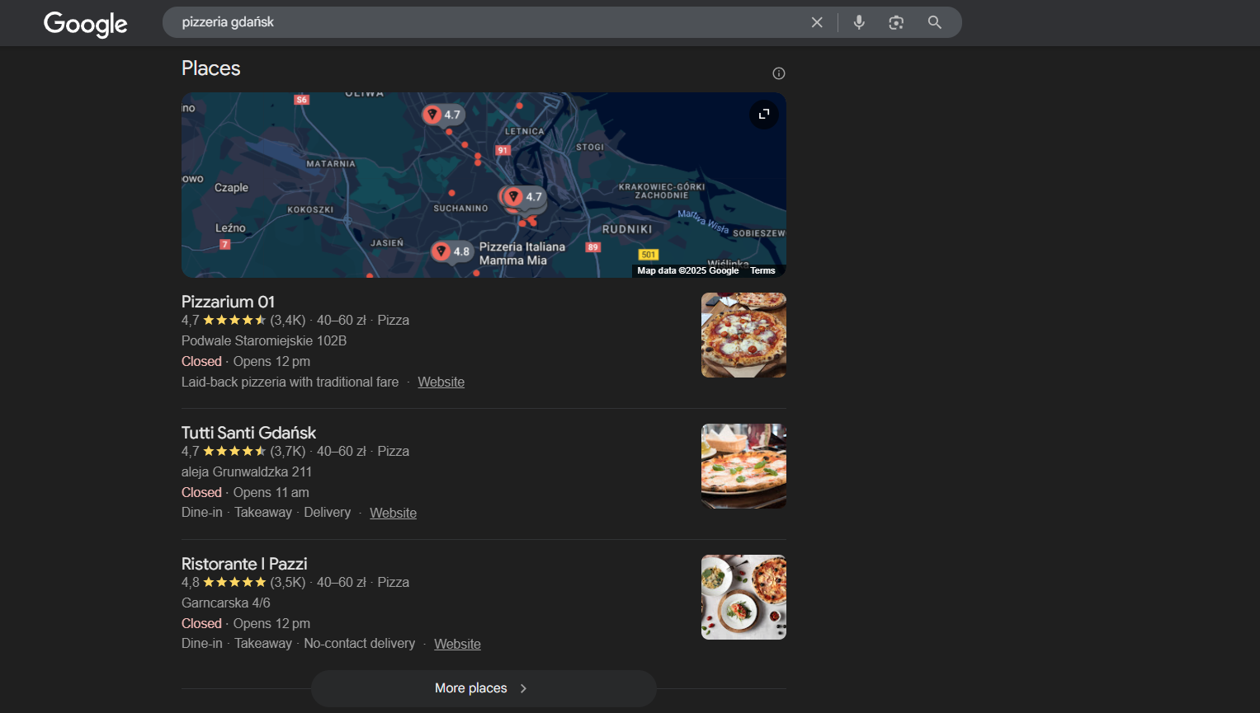The width and height of the screenshot is (1260, 713).
Task: Click the LETNICA map label
Action: point(525,131)
